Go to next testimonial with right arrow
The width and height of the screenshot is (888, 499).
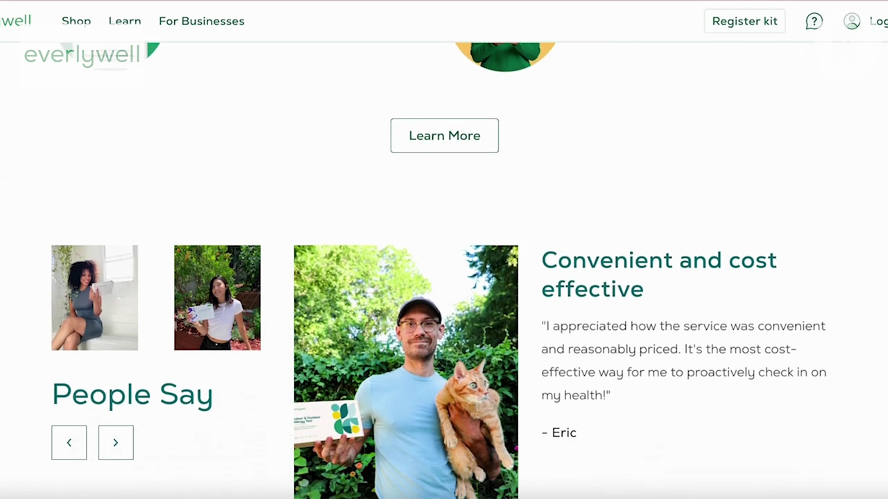pos(116,442)
